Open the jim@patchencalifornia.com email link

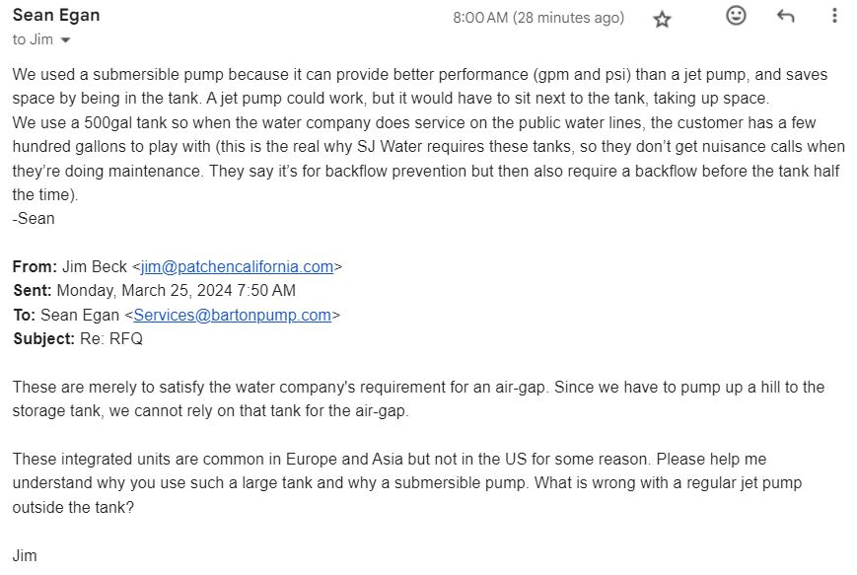pos(237,266)
